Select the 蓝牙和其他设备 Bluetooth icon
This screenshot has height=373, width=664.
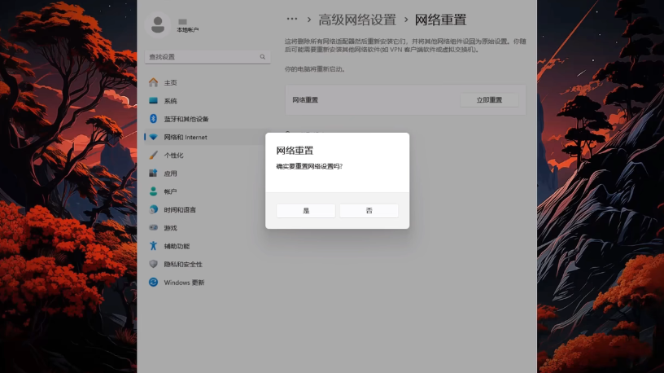(153, 119)
